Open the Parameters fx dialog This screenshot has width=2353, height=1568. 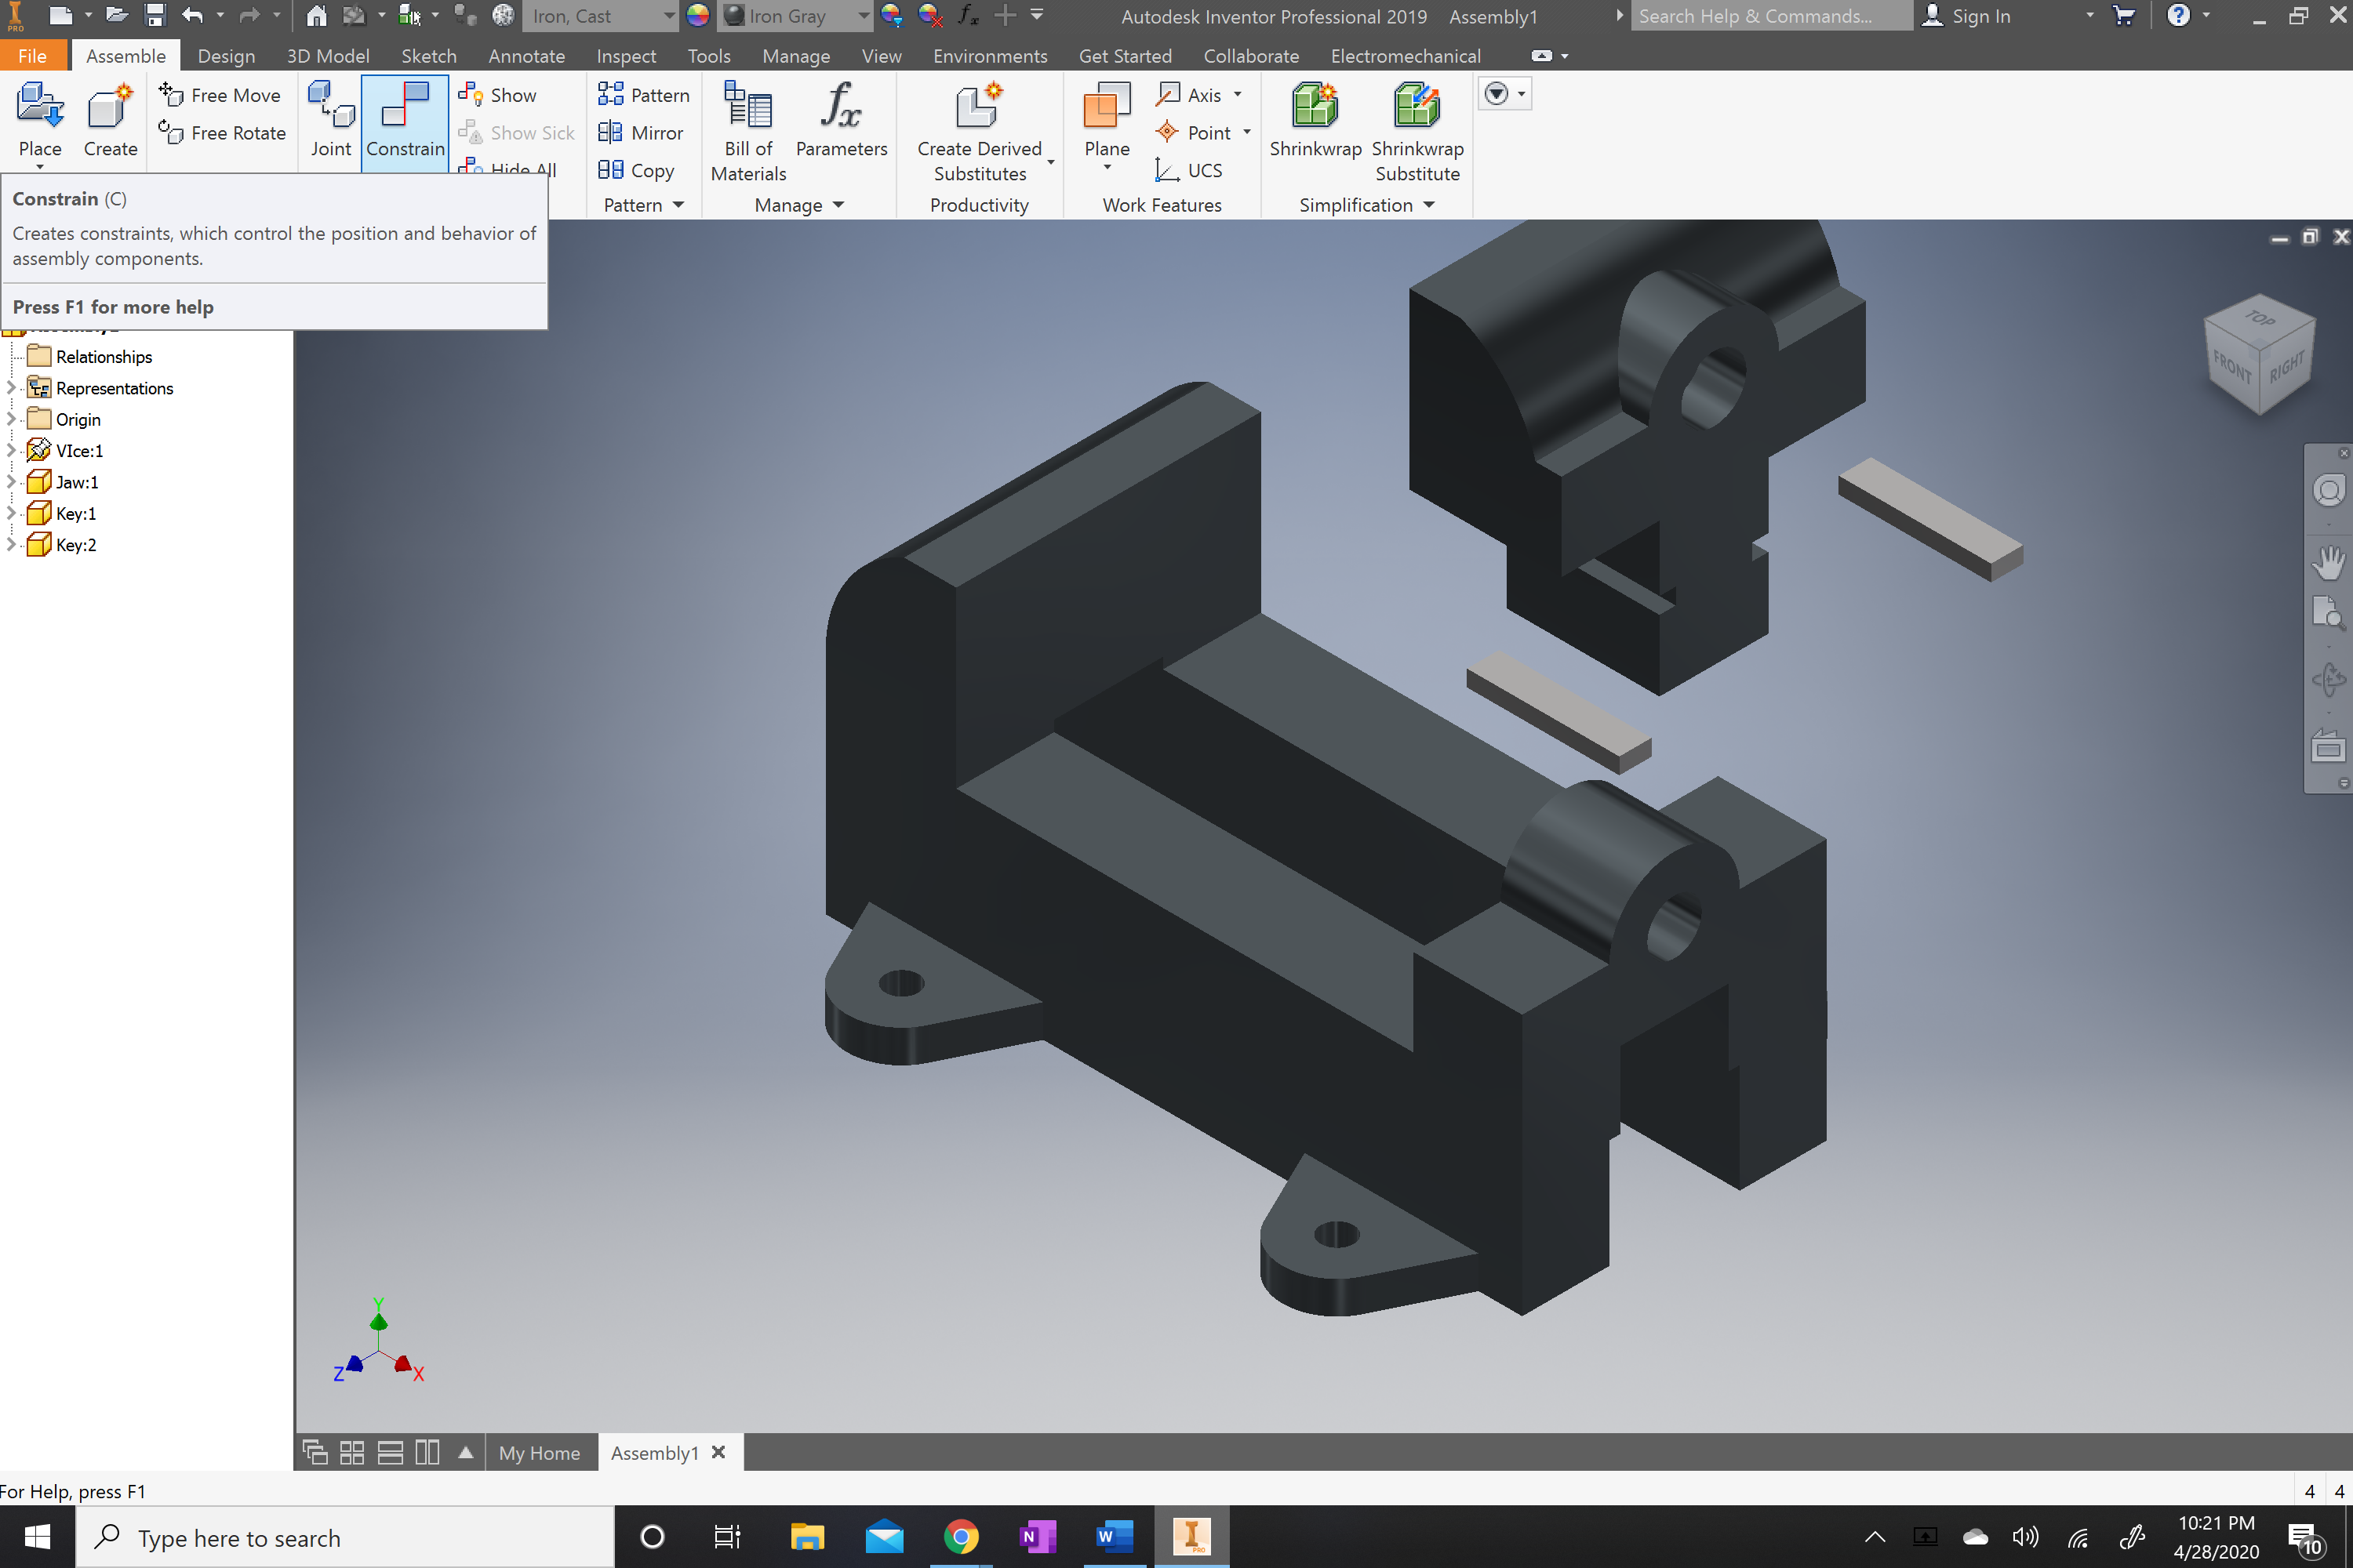tap(842, 120)
